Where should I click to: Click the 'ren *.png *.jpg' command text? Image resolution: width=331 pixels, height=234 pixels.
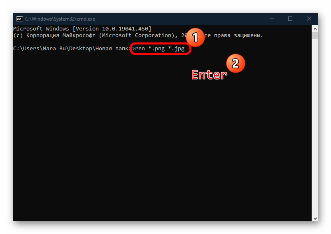point(160,49)
